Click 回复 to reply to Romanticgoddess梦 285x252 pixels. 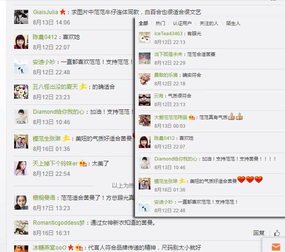click(x=259, y=233)
